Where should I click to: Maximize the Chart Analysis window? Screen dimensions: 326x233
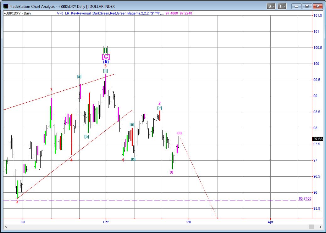(x=307, y=6)
